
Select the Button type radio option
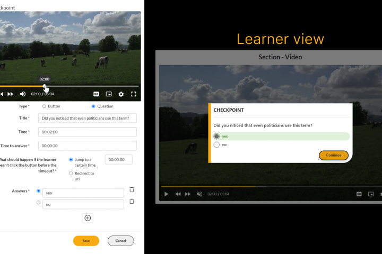[44, 106]
